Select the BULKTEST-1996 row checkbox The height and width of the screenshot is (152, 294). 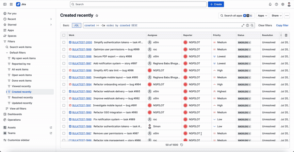pyautogui.click(x=64, y=70)
